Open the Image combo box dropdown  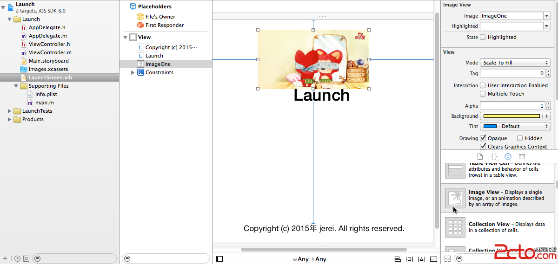547,16
